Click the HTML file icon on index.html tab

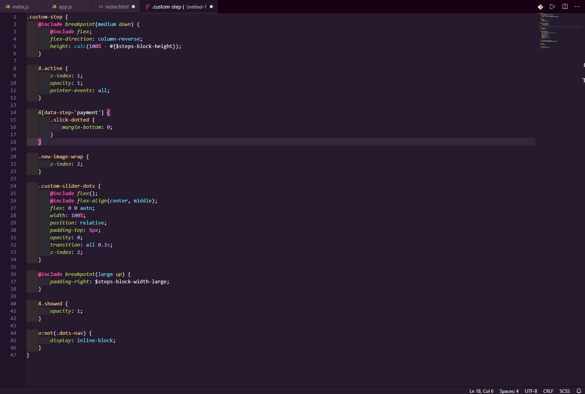pyautogui.click(x=101, y=7)
